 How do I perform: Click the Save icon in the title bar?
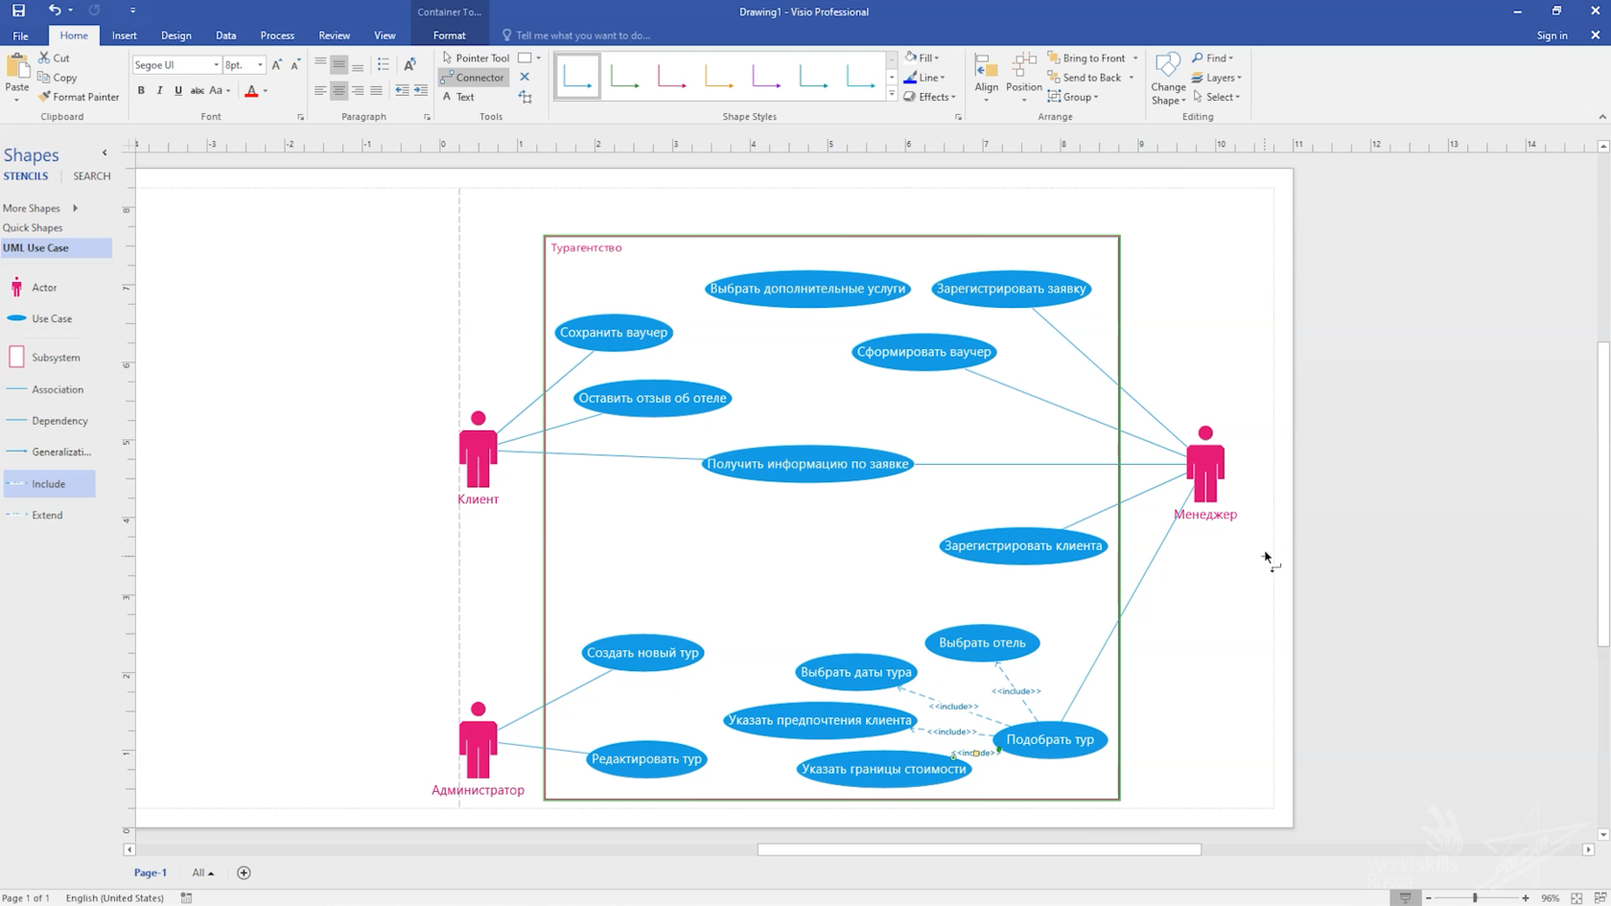point(18,11)
